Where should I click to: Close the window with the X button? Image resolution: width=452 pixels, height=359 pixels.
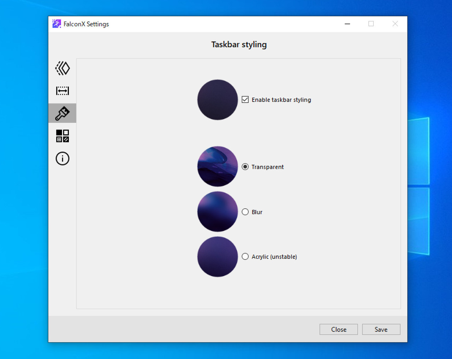pyautogui.click(x=395, y=24)
